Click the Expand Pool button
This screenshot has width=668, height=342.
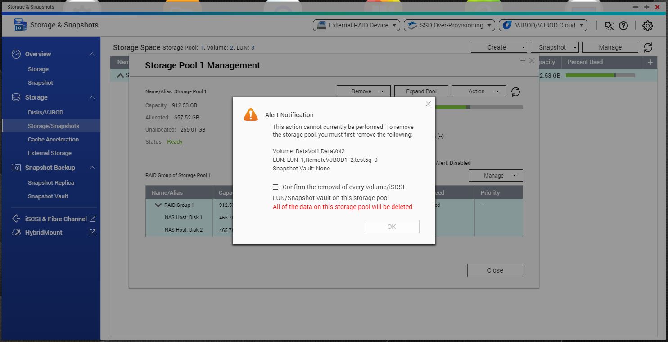pos(421,91)
